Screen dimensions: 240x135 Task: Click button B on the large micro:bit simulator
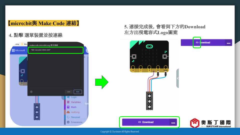165,56
